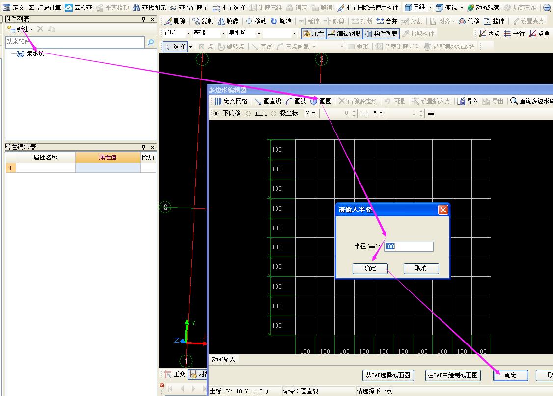Click the 合并 merge tool
553x396 pixels.
[387, 21]
